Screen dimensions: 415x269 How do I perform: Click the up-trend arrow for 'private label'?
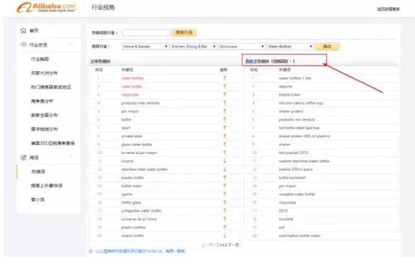pyautogui.click(x=224, y=136)
